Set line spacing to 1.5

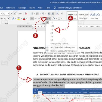click(62, 30)
